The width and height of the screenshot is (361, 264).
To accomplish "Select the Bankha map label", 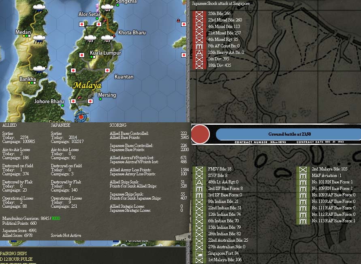I will 28,79.
